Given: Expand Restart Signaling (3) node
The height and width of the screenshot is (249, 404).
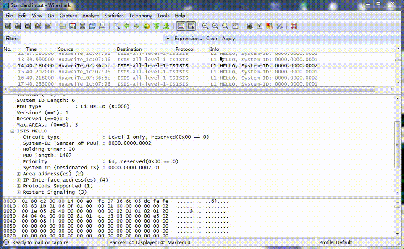Looking at the screenshot, I should tap(18, 192).
